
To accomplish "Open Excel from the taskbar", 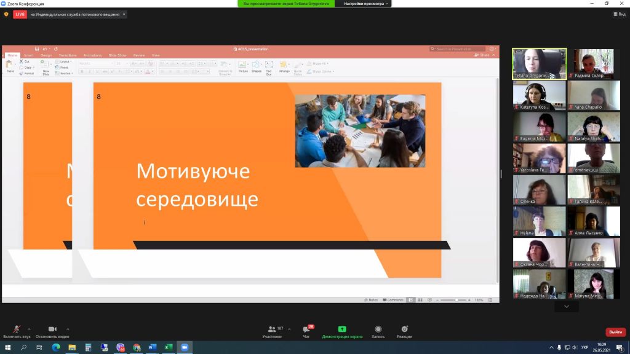I will 169,348.
